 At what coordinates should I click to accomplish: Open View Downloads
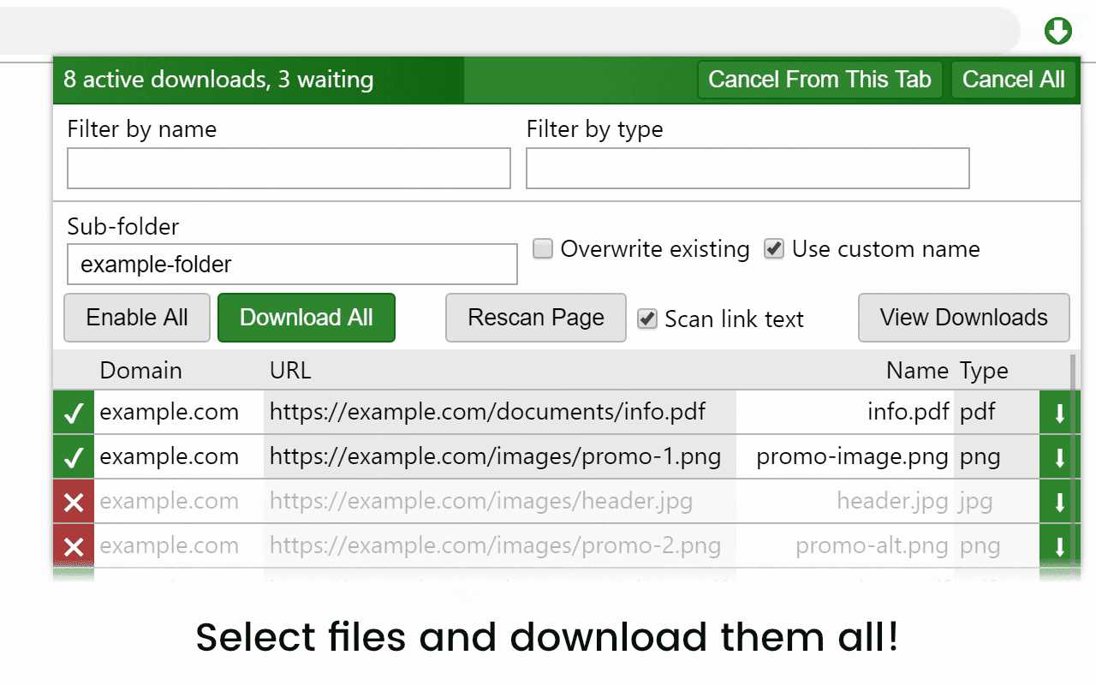963,318
